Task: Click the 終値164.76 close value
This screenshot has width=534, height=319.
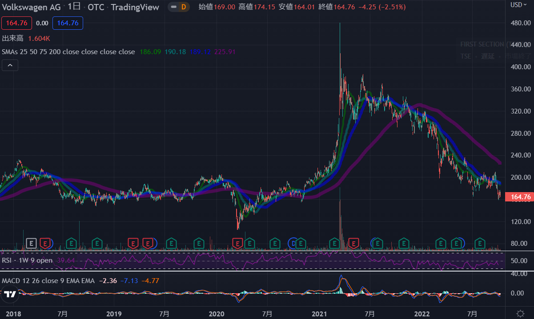Action: (x=337, y=7)
